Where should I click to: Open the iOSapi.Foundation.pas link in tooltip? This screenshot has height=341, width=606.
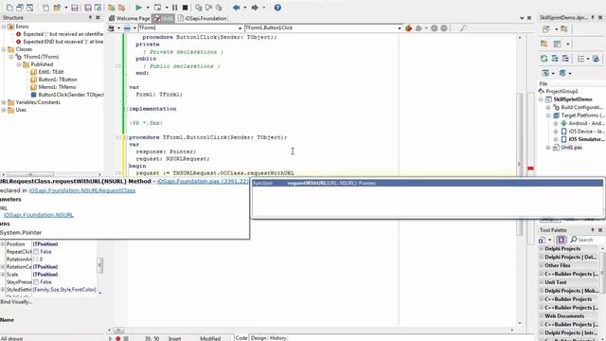[x=203, y=181]
